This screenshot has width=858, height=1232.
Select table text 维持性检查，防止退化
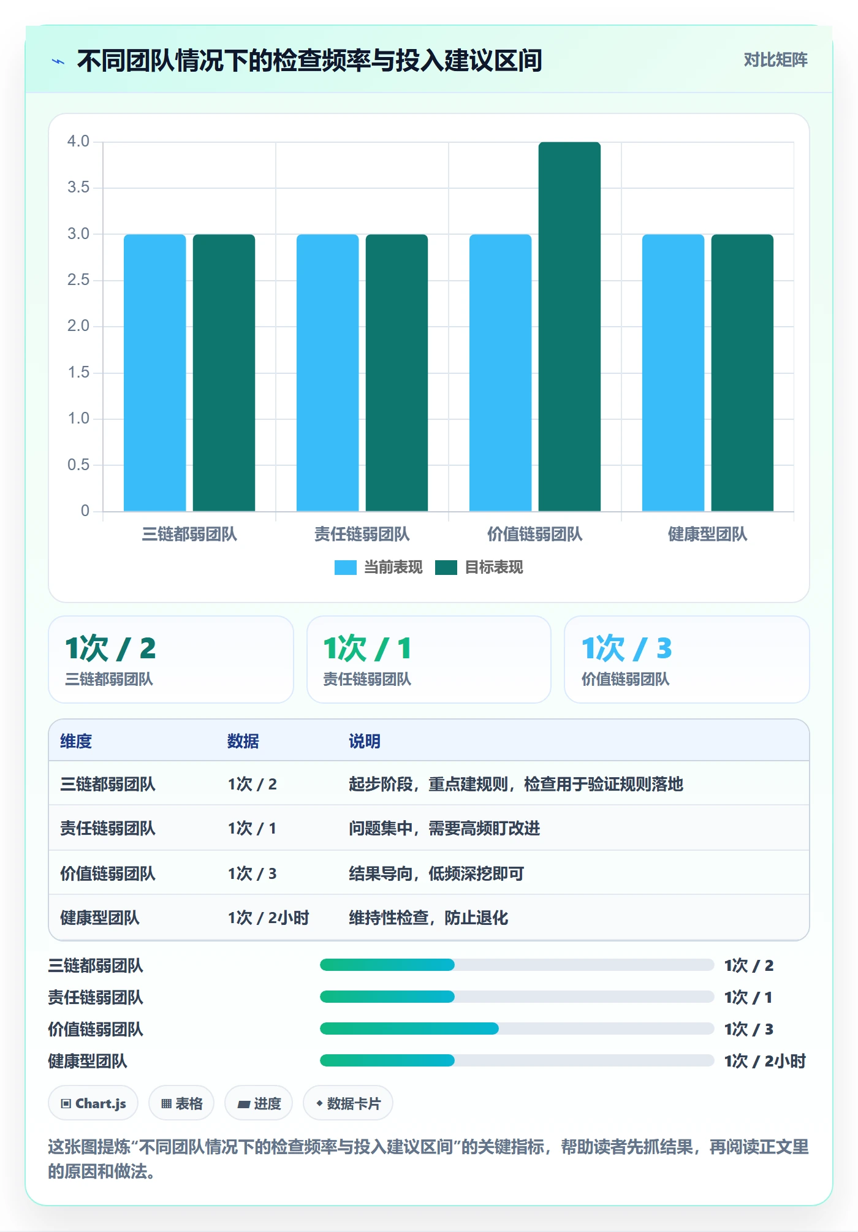(x=428, y=918)
